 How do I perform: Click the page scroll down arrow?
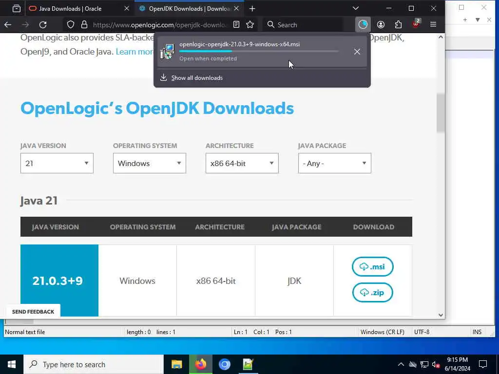click(x=441, y=315)
